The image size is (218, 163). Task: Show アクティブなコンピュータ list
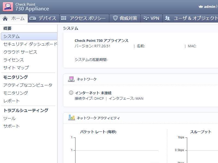coord(28,85)
